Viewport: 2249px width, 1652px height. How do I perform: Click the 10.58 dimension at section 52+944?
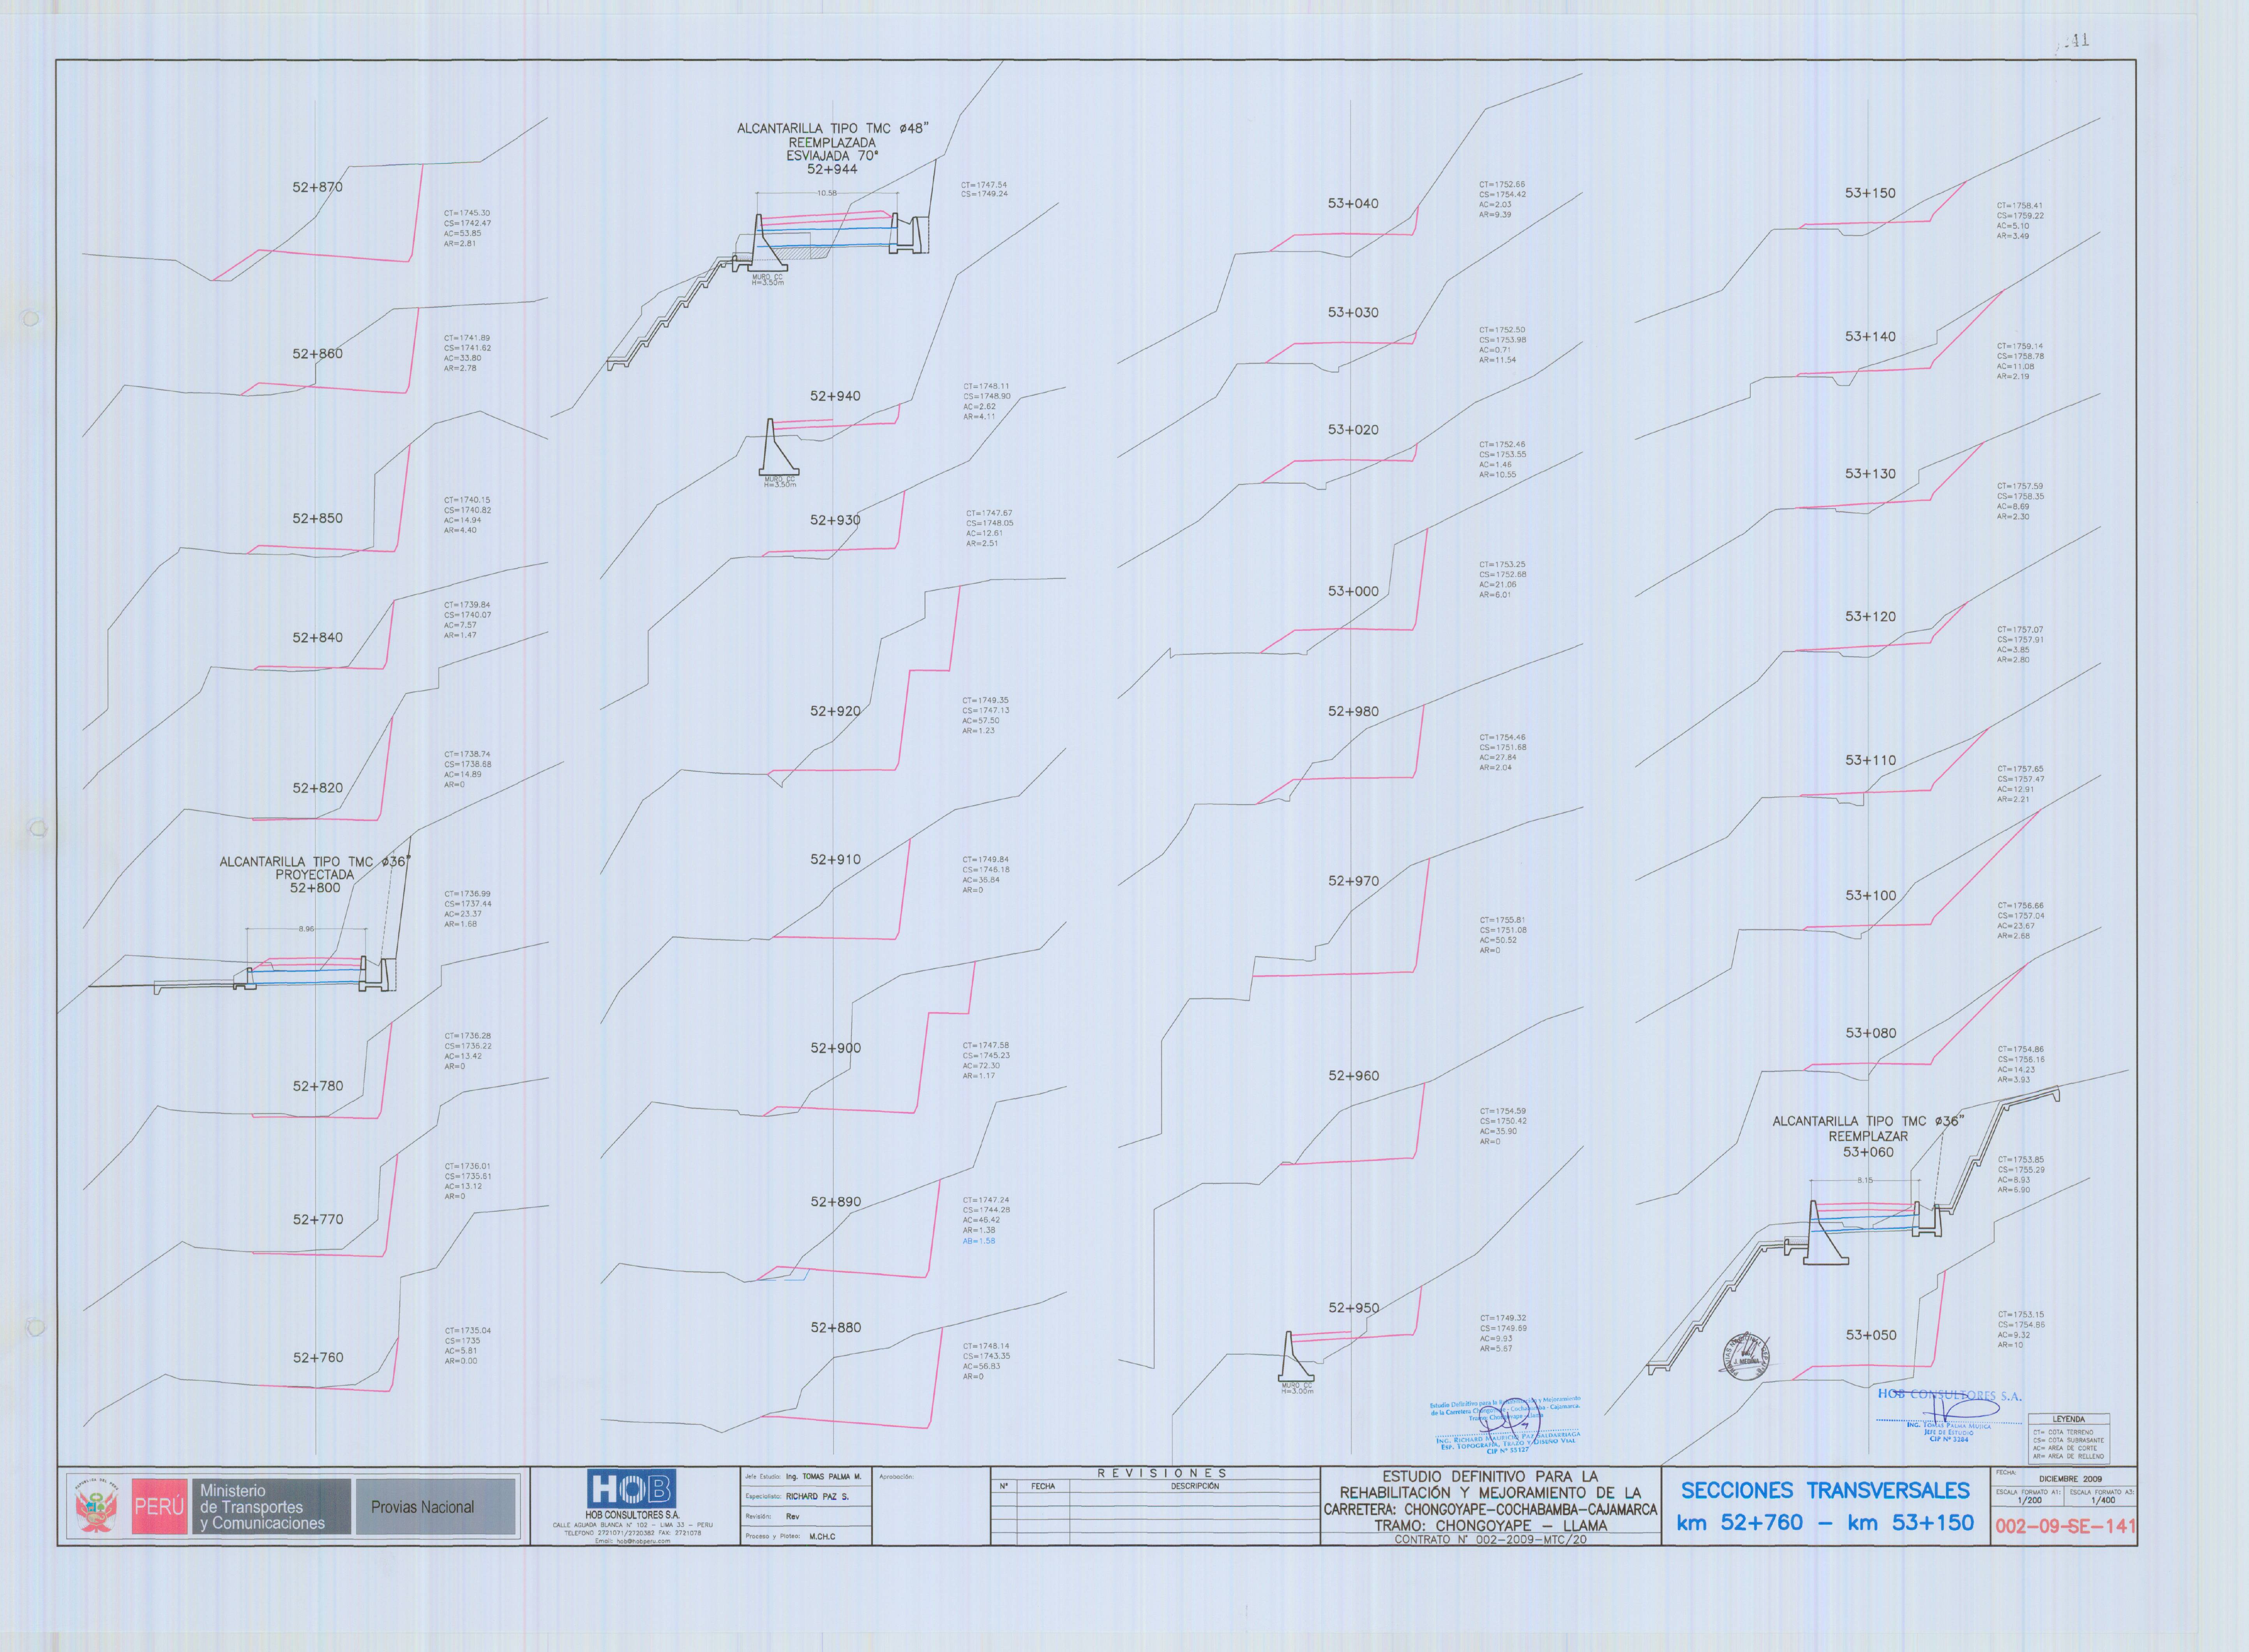[826, 193]
